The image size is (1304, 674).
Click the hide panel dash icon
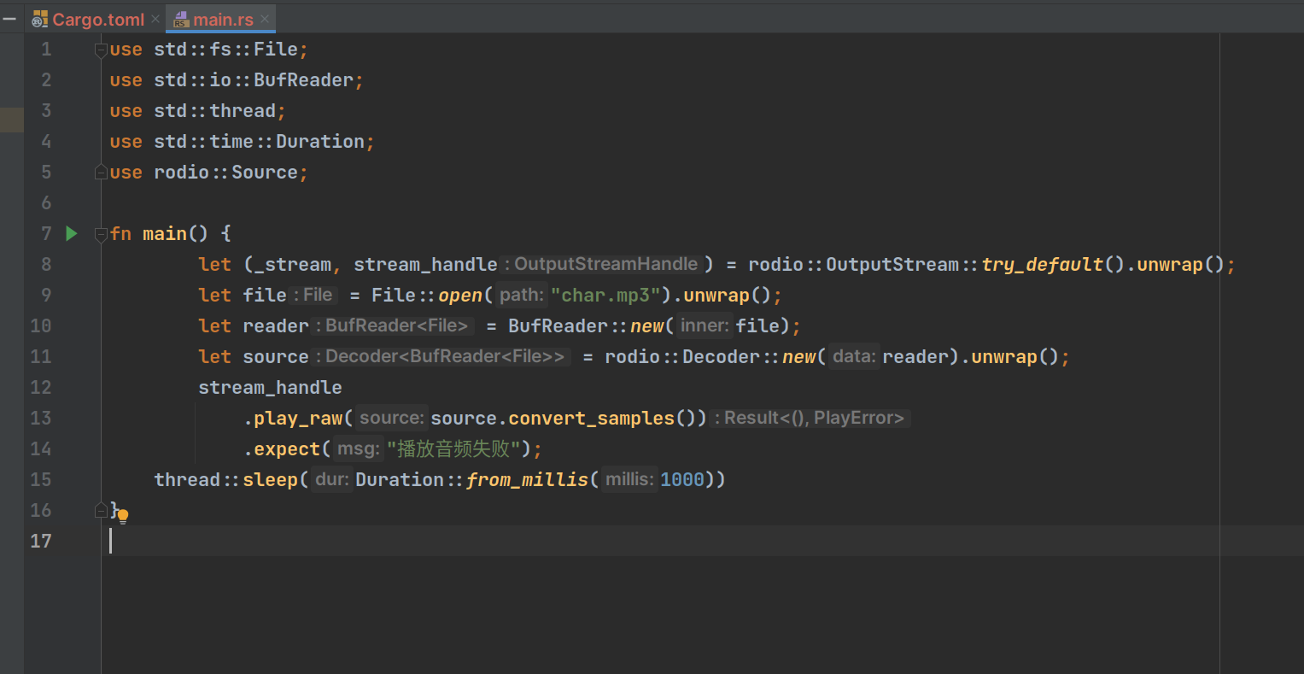click(10, 19)
